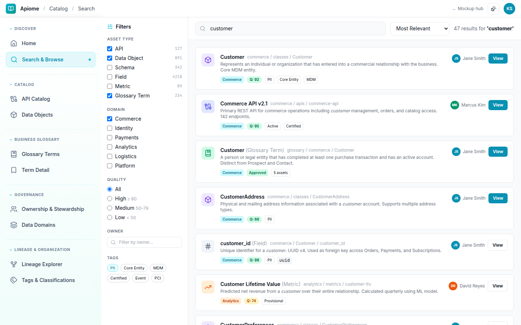This screenshot has width=521, height=325.
Task: Click the Q: 92 quality badge
Action: (x=254, y=80)
